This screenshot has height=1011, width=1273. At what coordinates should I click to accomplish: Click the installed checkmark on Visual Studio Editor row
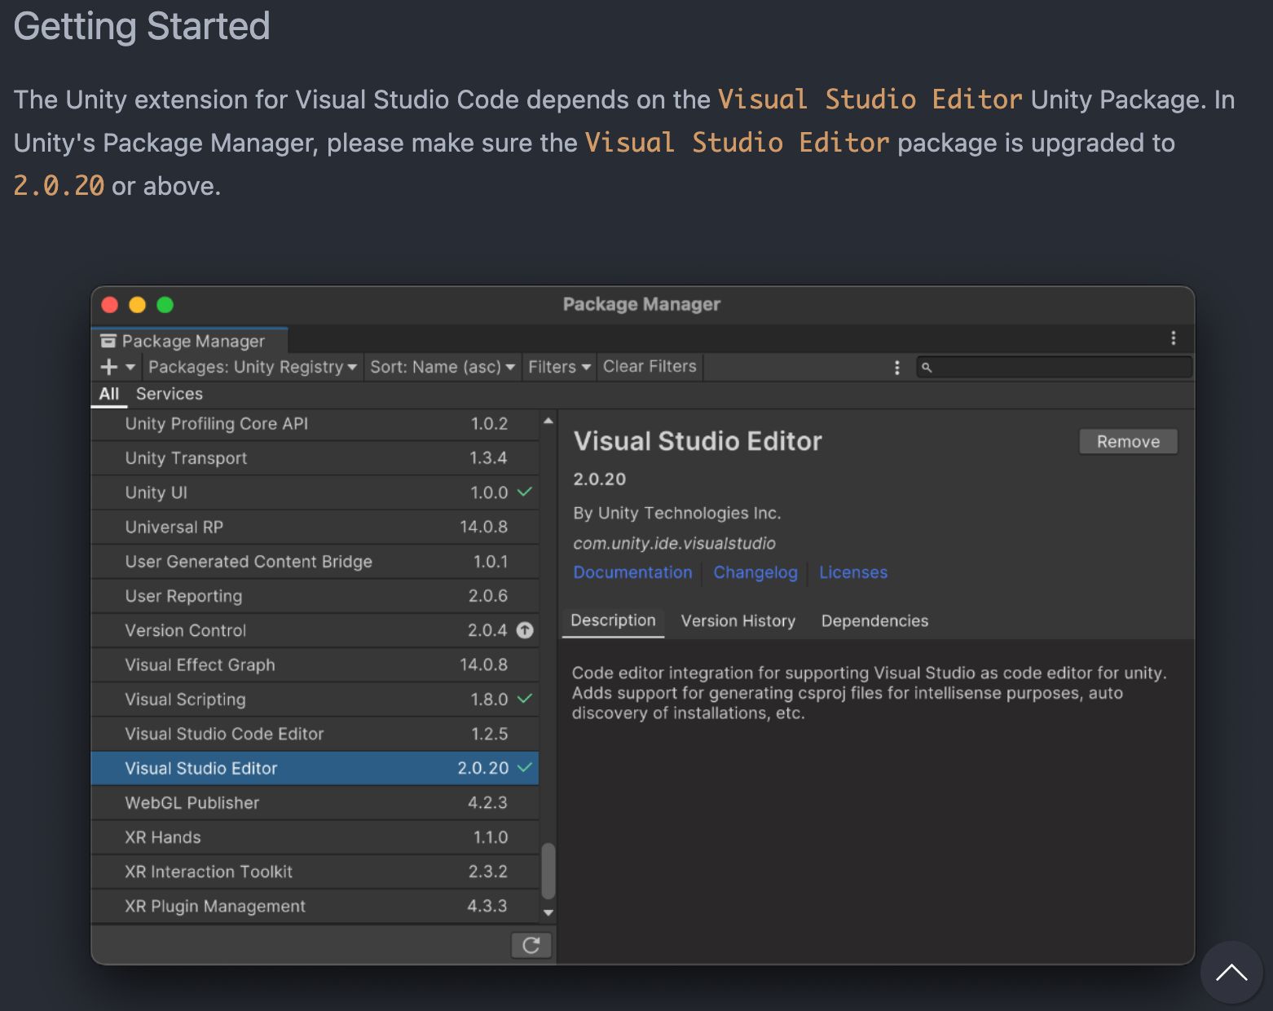pyautogui.click(x=525, y=767)
